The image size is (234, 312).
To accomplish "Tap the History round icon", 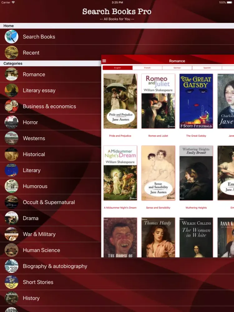I will (12, 298).
